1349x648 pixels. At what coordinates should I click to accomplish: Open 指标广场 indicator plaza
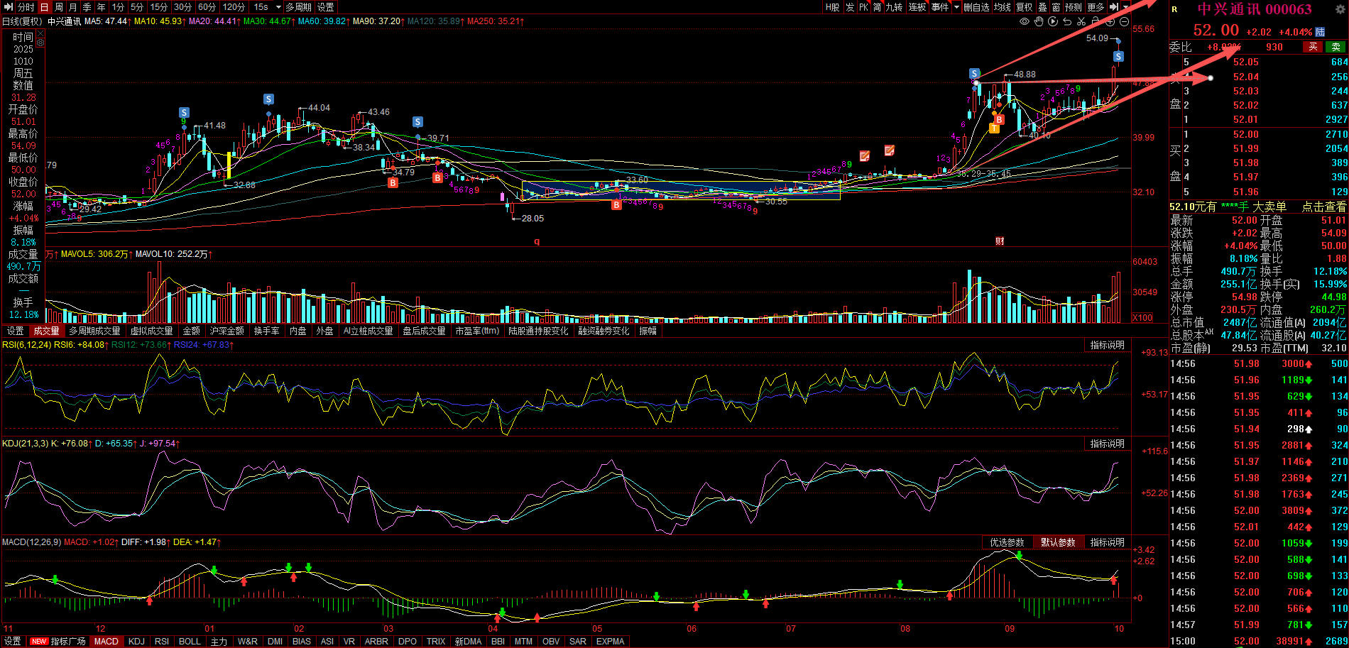pos(68,642)
